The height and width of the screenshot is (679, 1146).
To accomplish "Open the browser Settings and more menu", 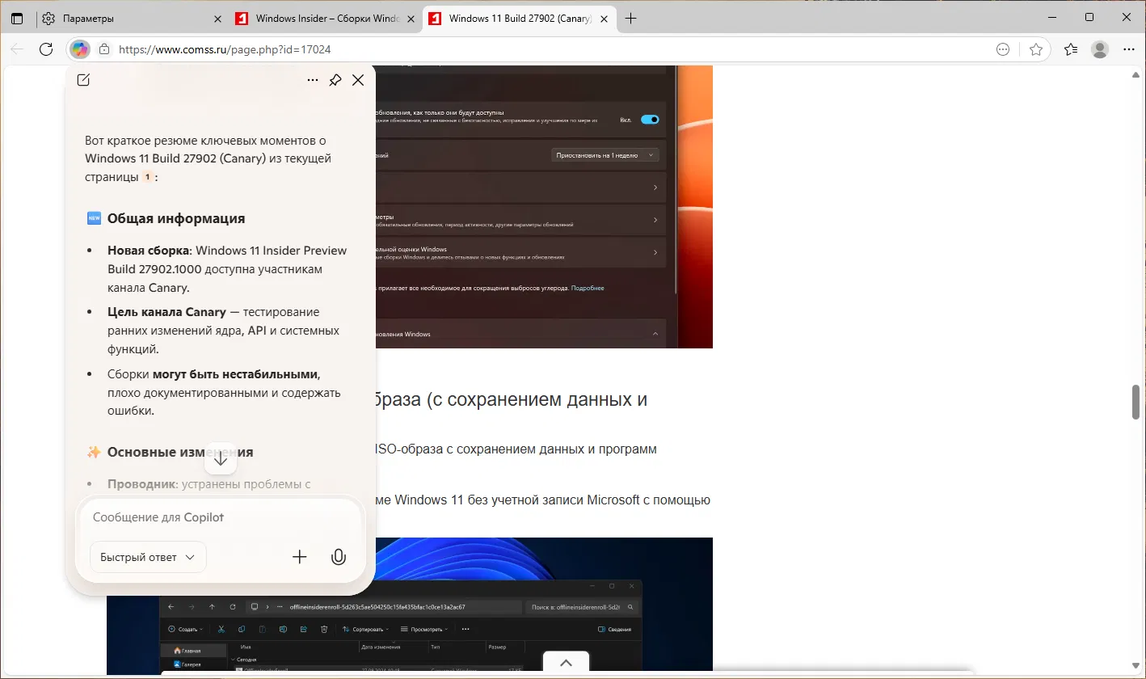I will (1128, 49).
